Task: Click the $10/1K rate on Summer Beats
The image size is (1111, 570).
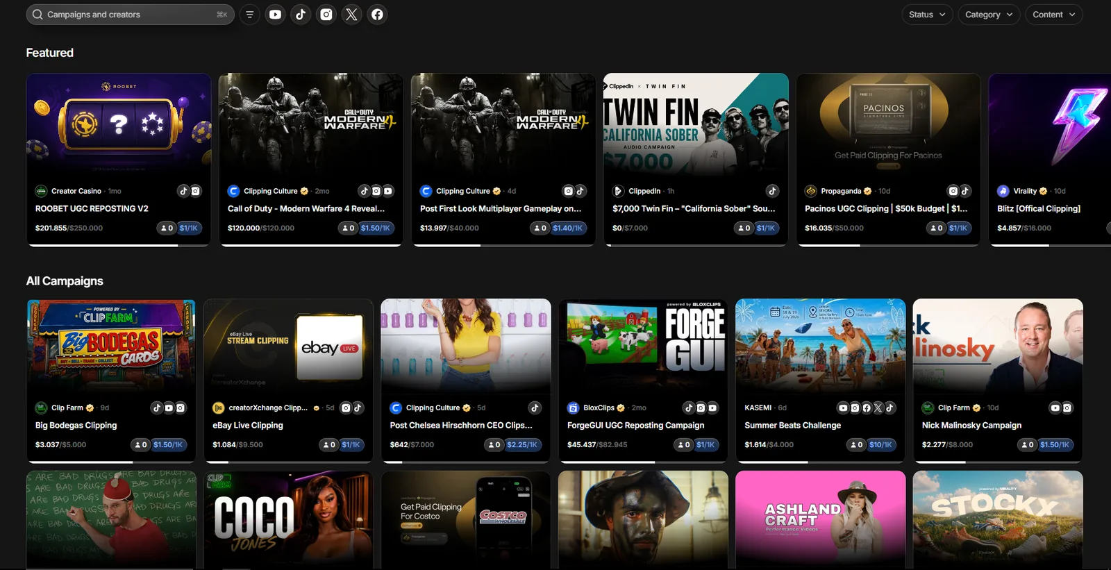Action: point(880,445)
